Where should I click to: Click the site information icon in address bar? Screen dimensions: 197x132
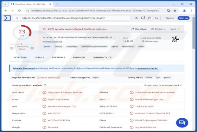(x=27, y=11)
